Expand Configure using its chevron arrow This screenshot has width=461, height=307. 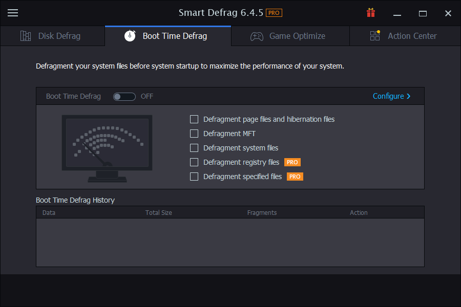tap(409, 96)
